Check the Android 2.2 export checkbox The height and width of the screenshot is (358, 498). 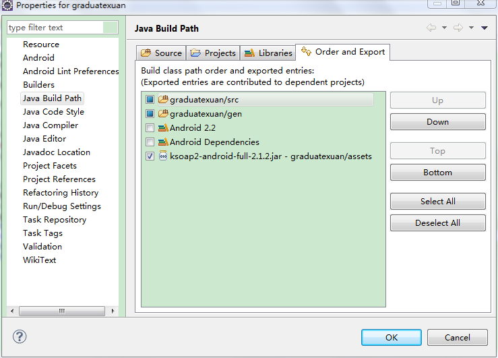click(x=150, y=127)
